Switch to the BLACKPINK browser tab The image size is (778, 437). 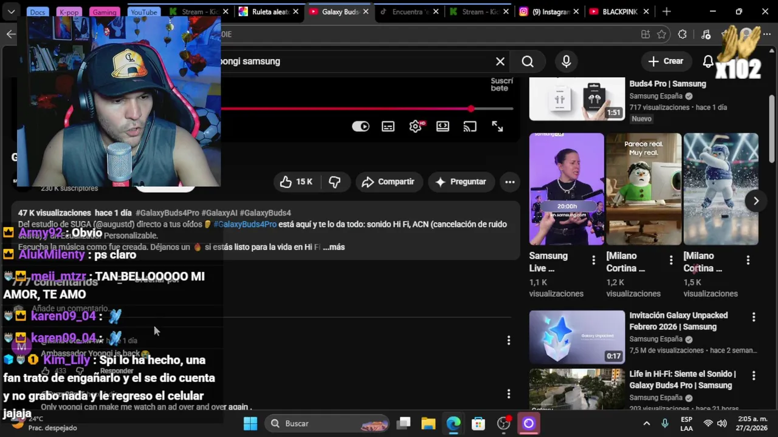[619, 12]
